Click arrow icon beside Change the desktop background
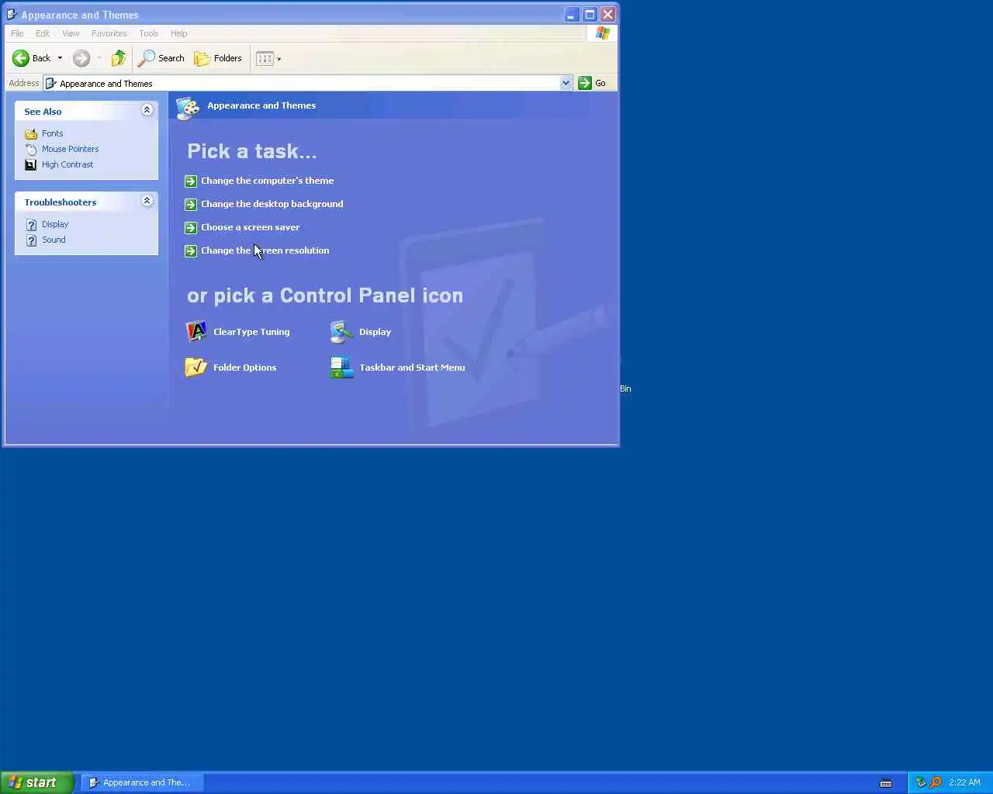Viewport: 993px width, 794px height. coord(191,205)
